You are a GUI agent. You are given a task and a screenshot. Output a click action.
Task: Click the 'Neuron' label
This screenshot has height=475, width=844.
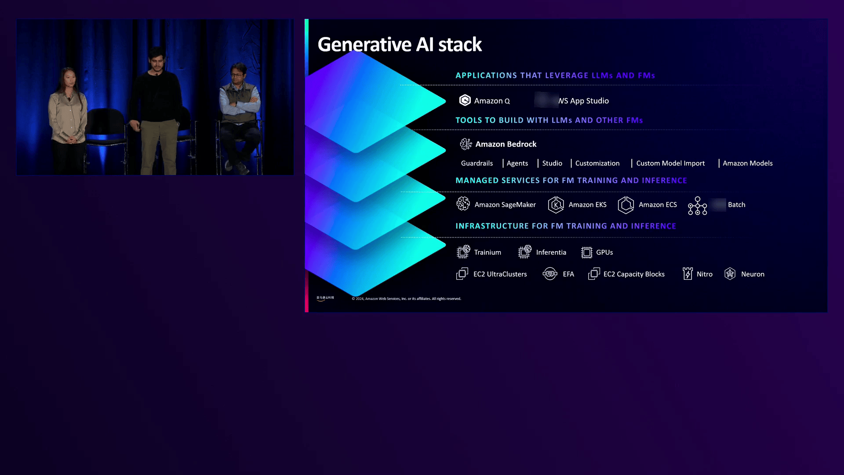point(753,274)
